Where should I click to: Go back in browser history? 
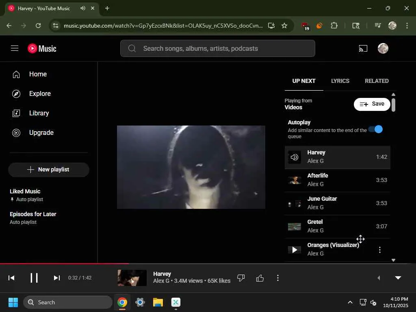click(x=9, y=26)
